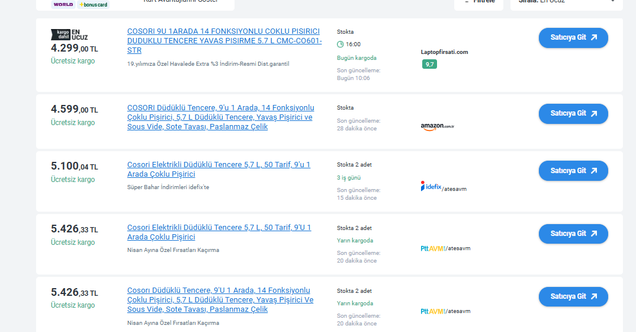This screenshot has height=332, width=636.
Task: Click Nisan Ayına Özel text in last row
Action: point(173,323)
